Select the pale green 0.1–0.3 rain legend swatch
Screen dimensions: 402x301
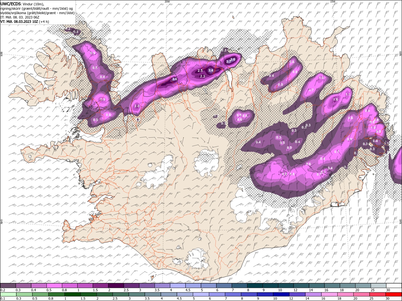point(8,294)
